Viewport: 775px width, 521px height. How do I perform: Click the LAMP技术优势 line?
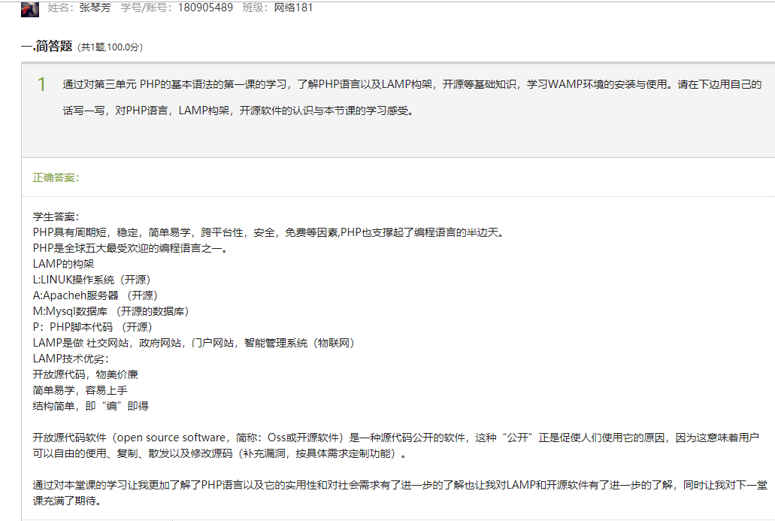tap(71, 359)
